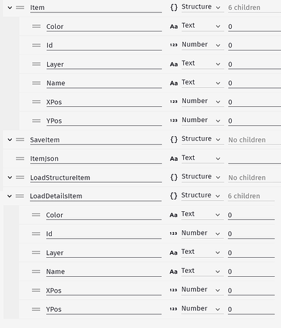Collapse the LoadDetailsItem structure chevron

(x=10, y=196)
